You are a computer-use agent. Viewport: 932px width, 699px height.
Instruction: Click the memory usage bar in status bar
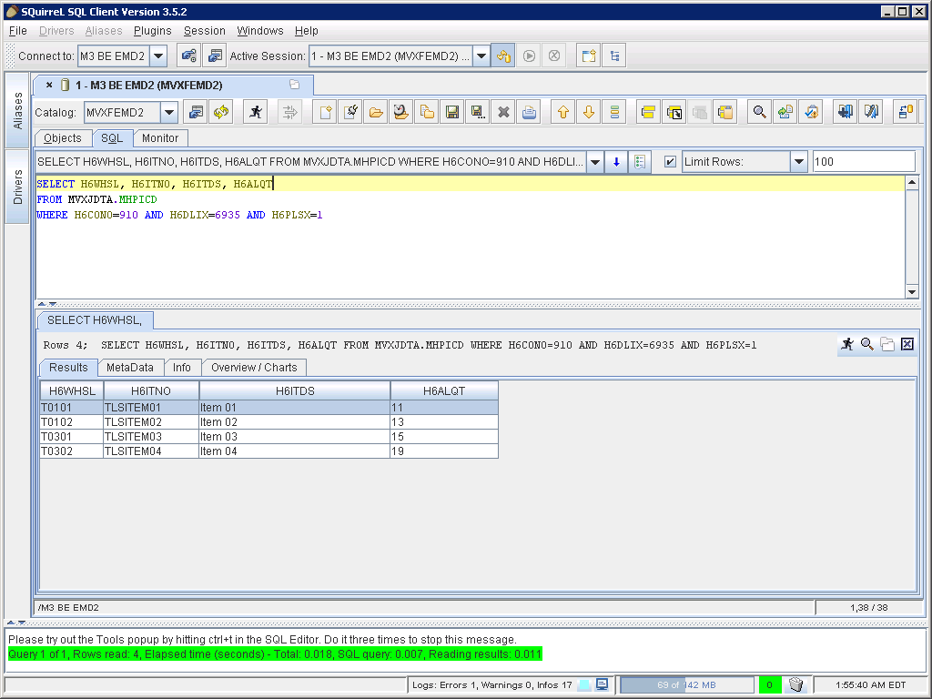click(686, 684)
